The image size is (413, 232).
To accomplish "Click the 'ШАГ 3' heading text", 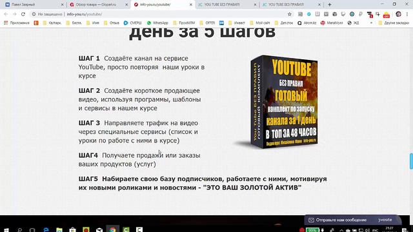I will tap(89, 123).
